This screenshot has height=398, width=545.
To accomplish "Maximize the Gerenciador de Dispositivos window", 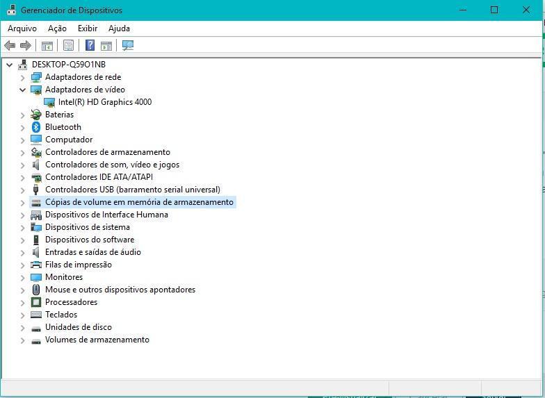I will pyautogui.click(x=494, y=10).
